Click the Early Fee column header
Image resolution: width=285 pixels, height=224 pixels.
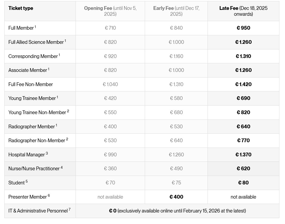tap(176, 11)
